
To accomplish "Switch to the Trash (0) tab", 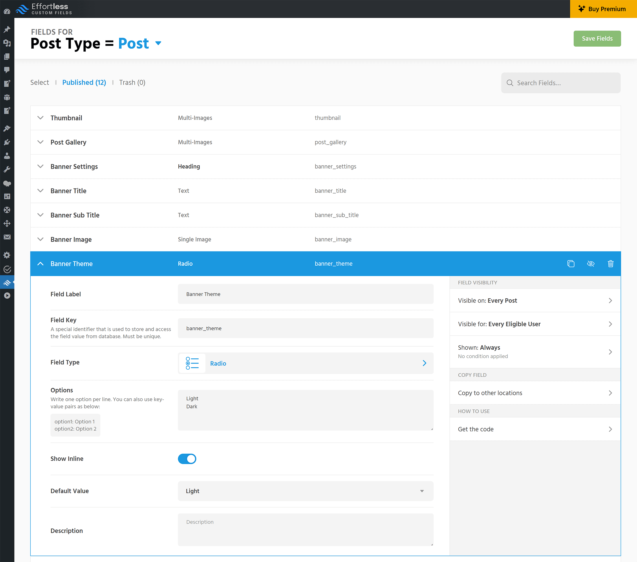I will 132,82.
